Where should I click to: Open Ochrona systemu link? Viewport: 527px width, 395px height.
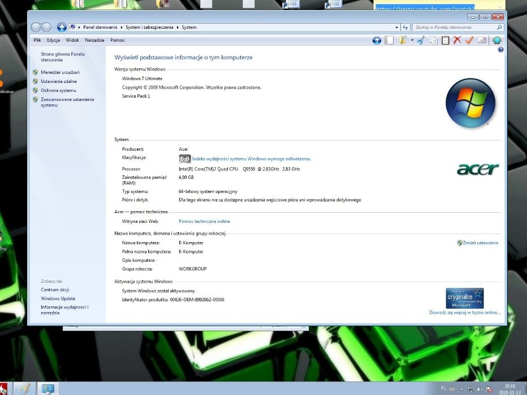pos(58,90)
